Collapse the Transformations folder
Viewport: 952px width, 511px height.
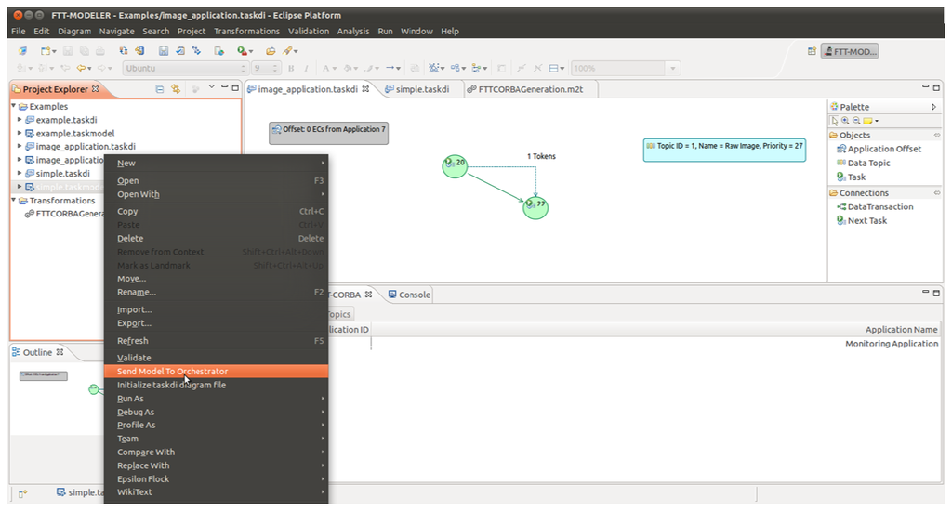pyautogui.click(x=14, y=201)
